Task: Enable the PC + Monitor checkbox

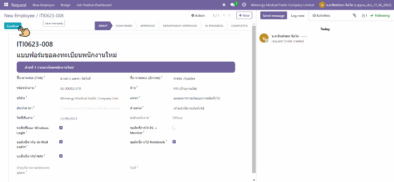Action: click(x=174, y=128)
